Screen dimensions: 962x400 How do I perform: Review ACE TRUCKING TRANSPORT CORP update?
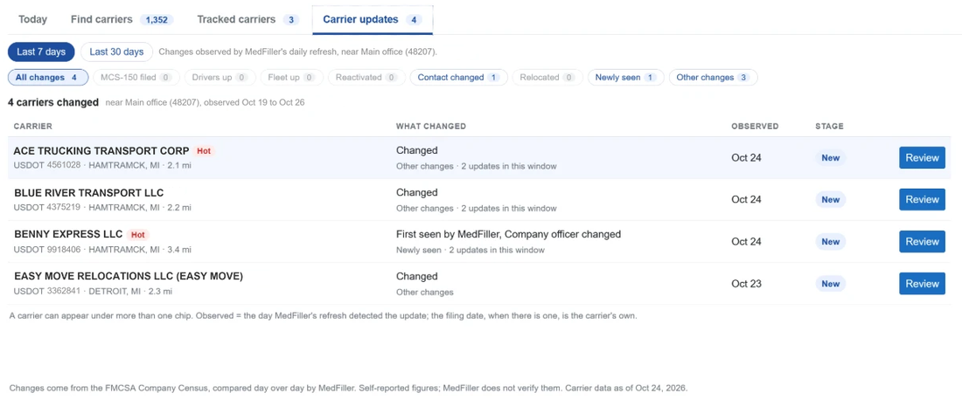coord(922,157)
